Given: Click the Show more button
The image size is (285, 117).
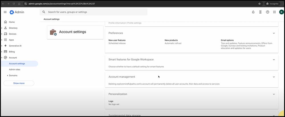Looking at the screenshot, I should 19,83.
